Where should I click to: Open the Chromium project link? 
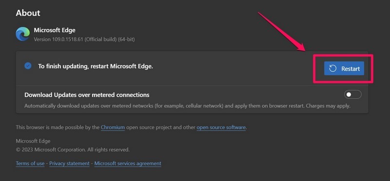[x=113, y=127]
